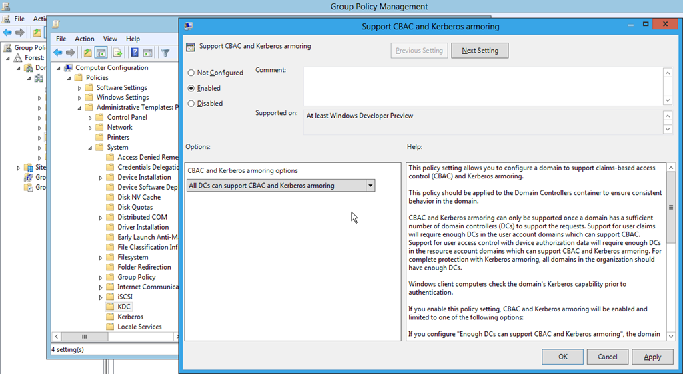
Task: Click the Control Panel folder icon
Action: [100, 117]
